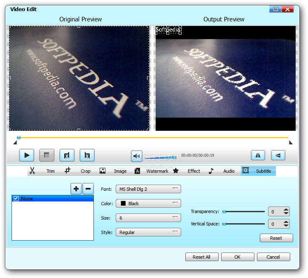308x278 pixels.
Task: Mute audio with the speaker icon
Action: tap(137, 156)
